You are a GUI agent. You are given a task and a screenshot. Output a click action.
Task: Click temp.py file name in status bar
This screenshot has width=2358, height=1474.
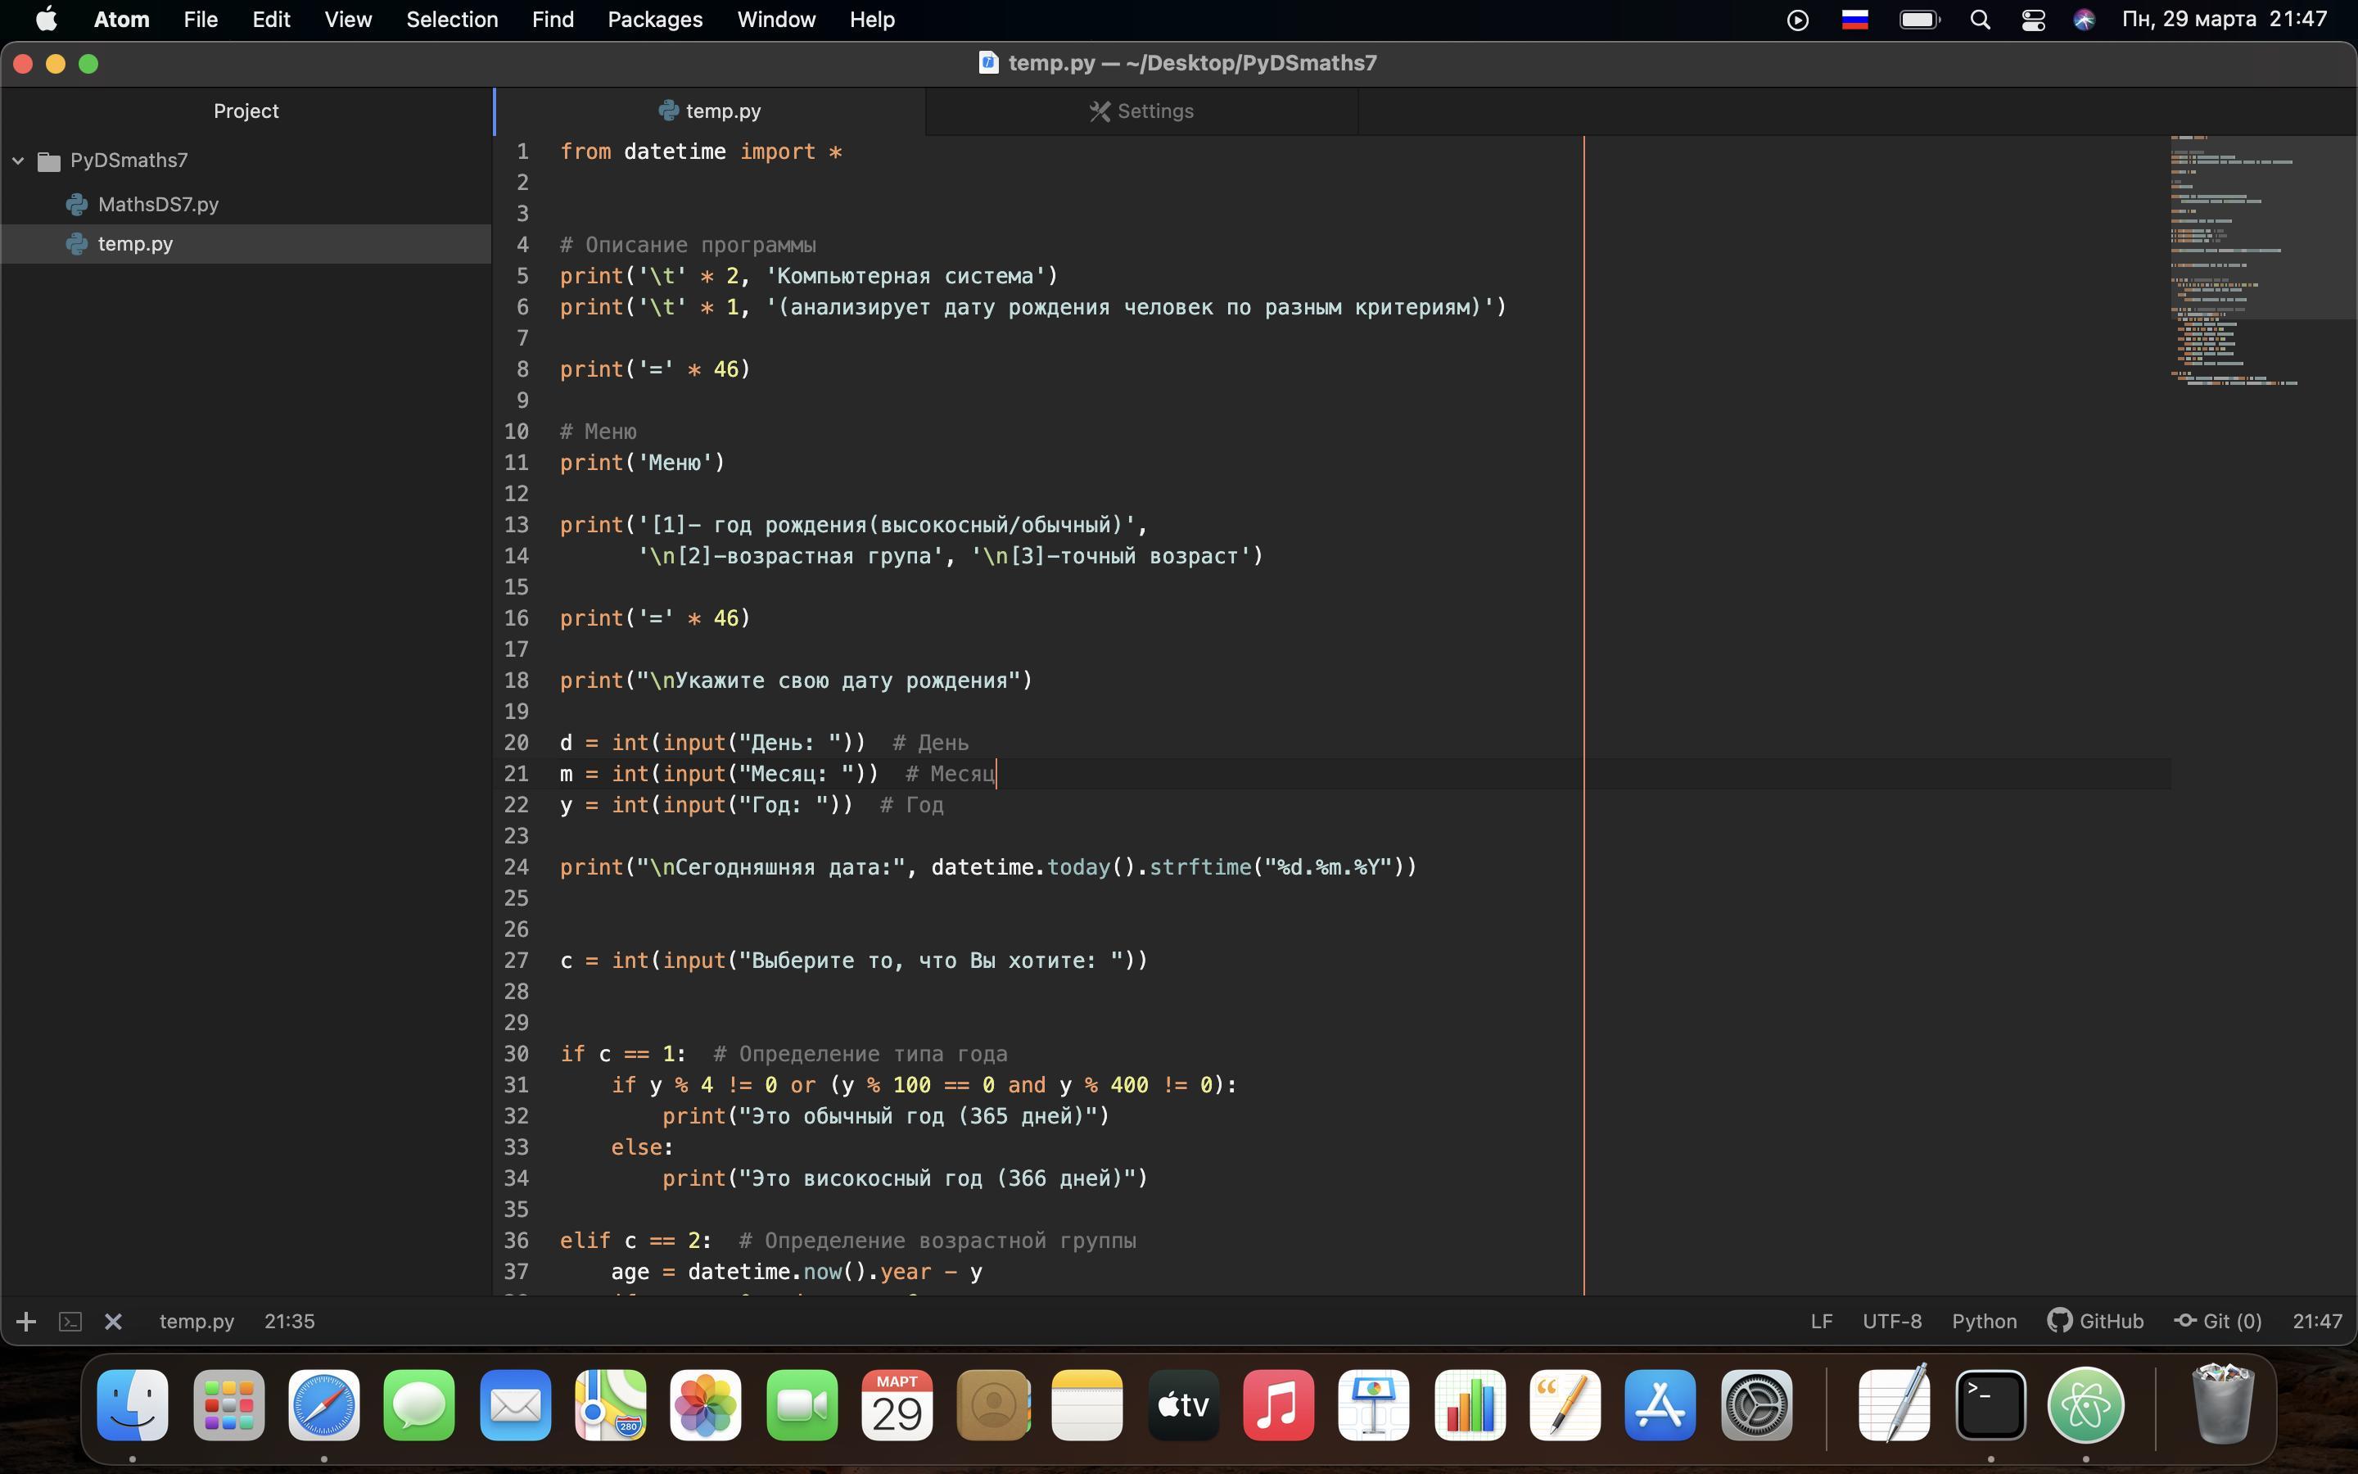pyautogui.click(x=196, y=1321)
